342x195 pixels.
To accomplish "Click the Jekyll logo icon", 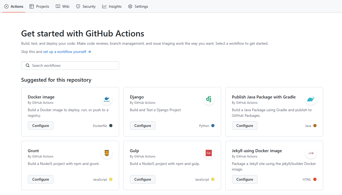I will tap(311, 153).
